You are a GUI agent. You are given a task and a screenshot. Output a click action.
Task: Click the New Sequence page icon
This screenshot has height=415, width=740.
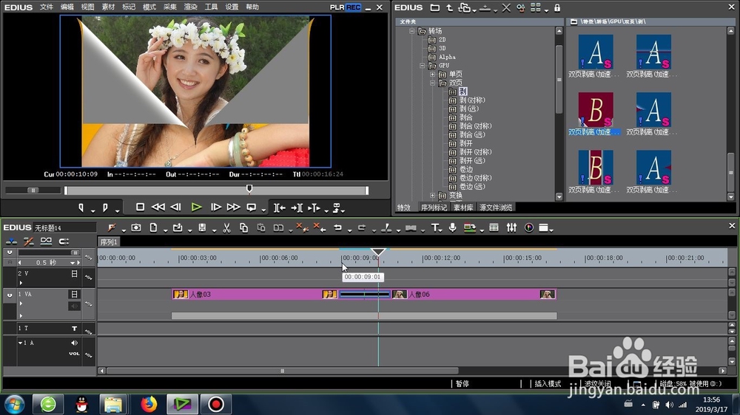[153, 228]
